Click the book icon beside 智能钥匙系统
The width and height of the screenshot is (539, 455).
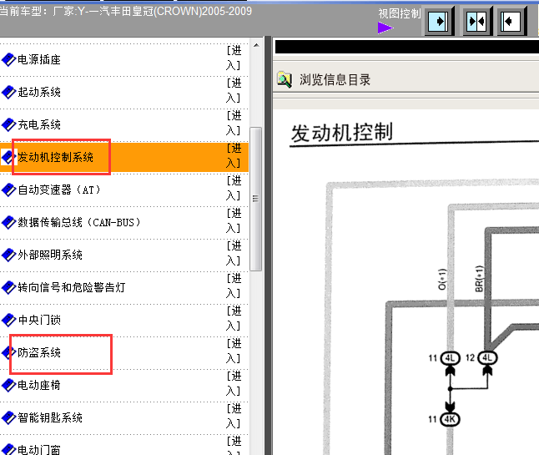[8, 417]
